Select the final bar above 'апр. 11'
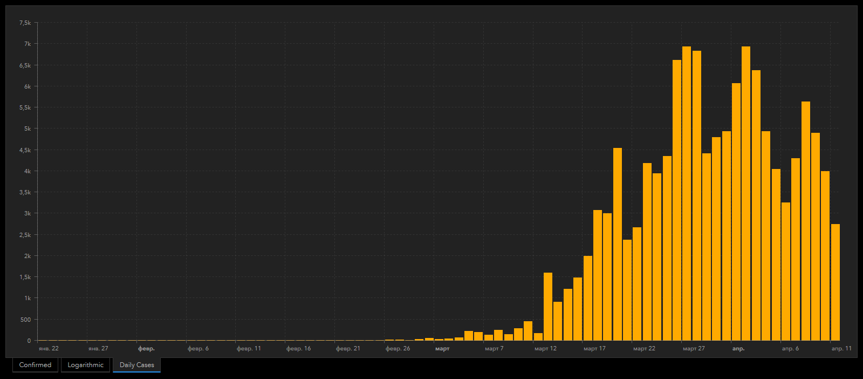The width and height of the screenshot is (863, 379). coord(835,282)
